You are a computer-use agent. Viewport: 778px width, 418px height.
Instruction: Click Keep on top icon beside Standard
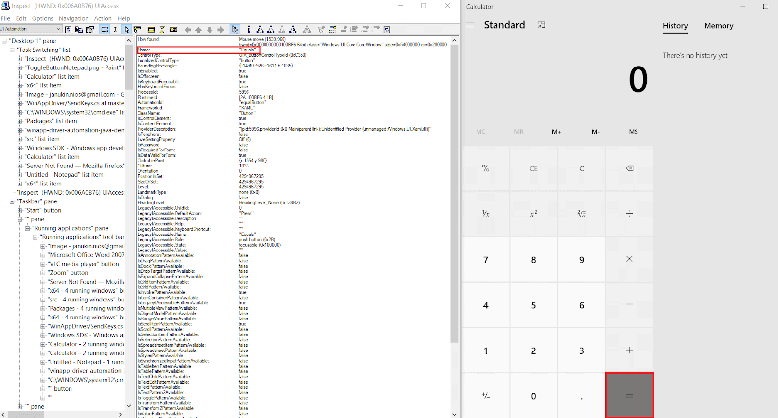(x=541, y=25)
